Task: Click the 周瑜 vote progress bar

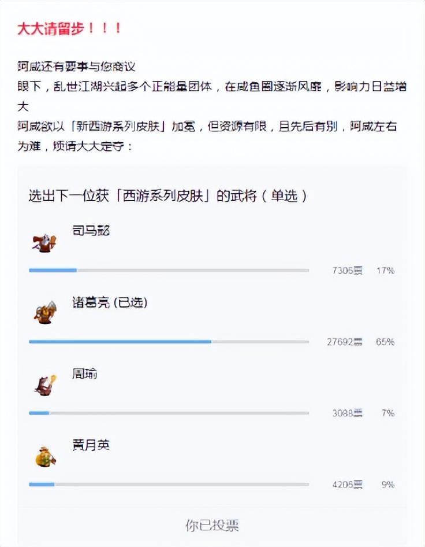Action: tap(169, 413)
